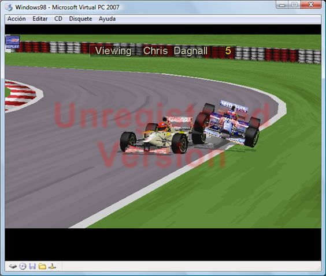Click the white and red race car
Screen dimensions: 326x276
156,135
